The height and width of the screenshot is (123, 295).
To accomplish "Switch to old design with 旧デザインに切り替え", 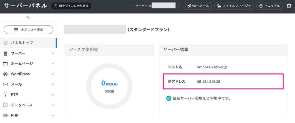I will (x=71, y=6).
